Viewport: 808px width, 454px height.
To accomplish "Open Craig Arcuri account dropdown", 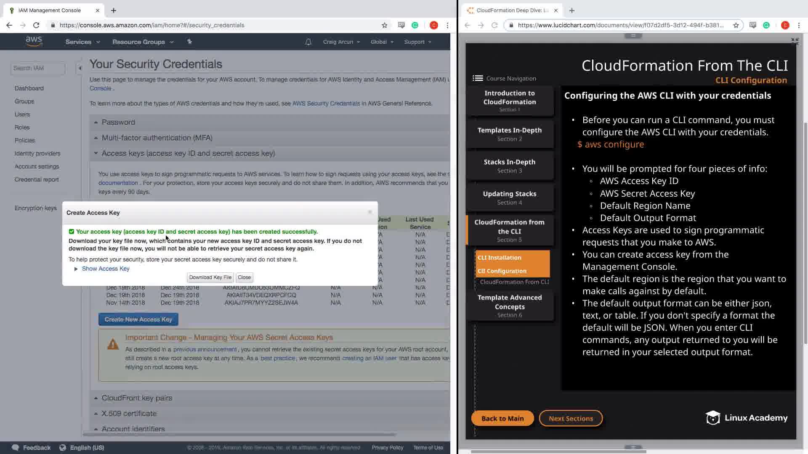I will [341, 42].
